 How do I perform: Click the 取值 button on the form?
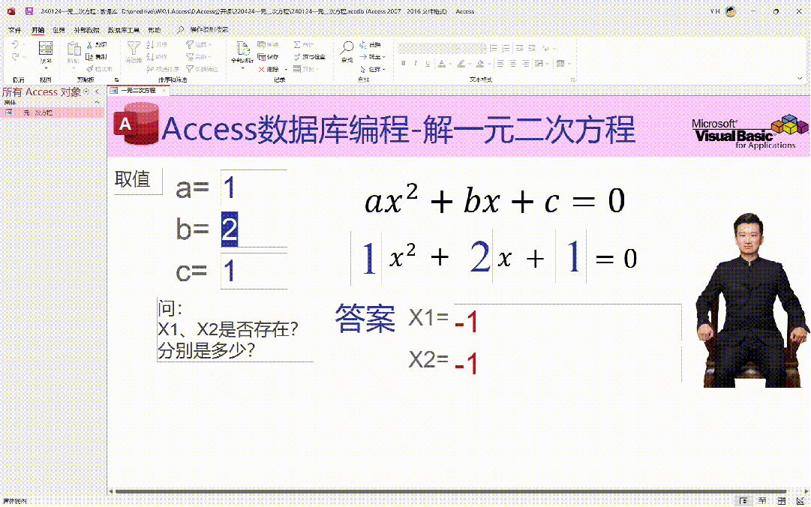(137, 180)
